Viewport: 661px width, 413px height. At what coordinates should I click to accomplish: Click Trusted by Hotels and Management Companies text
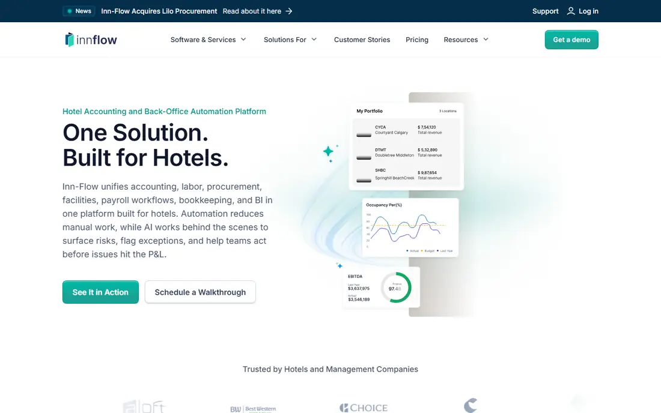tap(330, 369)
